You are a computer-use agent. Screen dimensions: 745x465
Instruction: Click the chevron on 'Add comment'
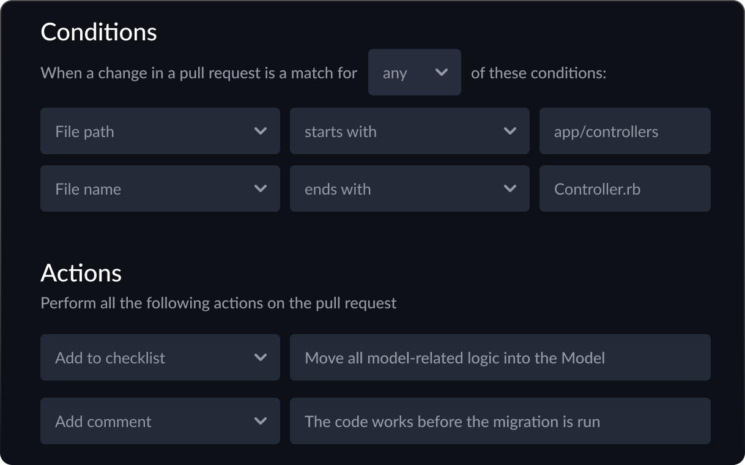pyautogui.click(x=261, y=421)
